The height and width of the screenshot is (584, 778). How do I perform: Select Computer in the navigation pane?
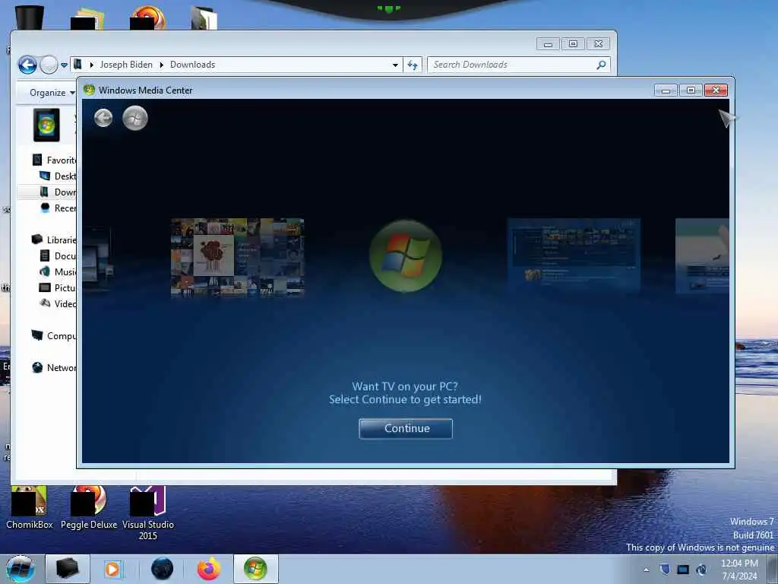54,335
